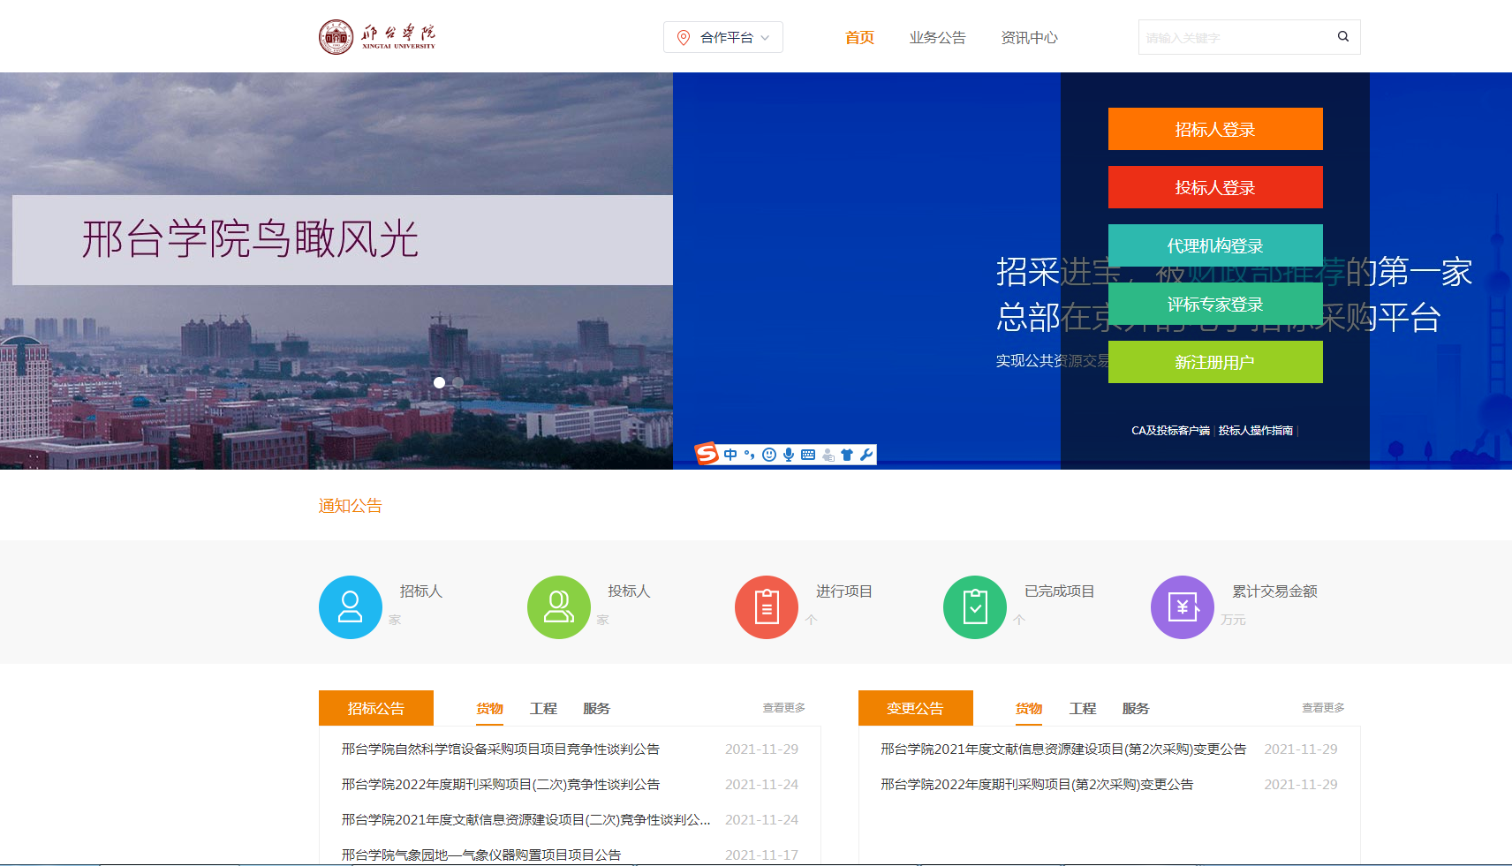The width and height of the screenshot is (1512, 866).
Task: Expand 查看更多 in 招标公告 panel
Action: [x=783, y=708]
